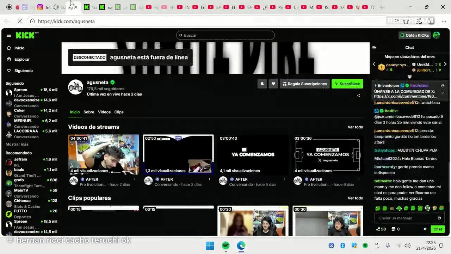This screenshot has height=254, width=451.
Task: Open Windows Start menu
Action: [210, 246]
